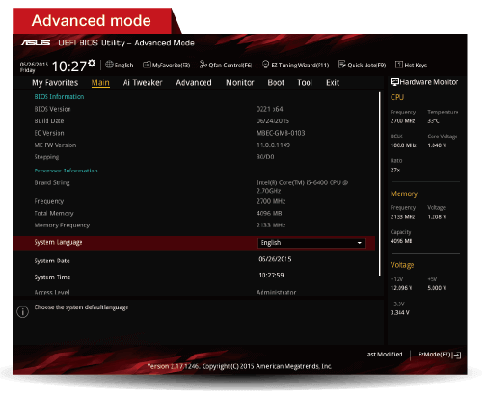Click the Access Level label
This screenshot has width=487, height=396.
coord(52,292)
